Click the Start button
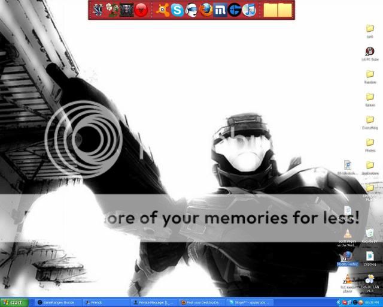The width and height of the screenshot is (383, 307). [14, 302]
